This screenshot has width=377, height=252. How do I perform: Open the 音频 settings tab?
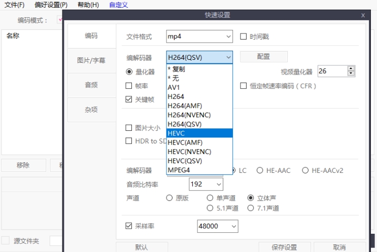coord(91,85)
